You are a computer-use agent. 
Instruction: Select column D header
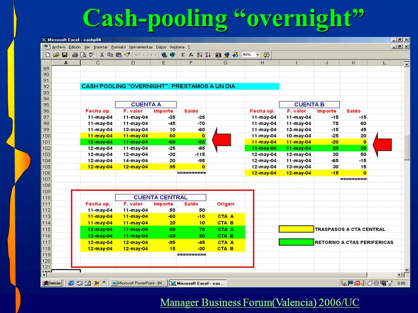[133, 63]
